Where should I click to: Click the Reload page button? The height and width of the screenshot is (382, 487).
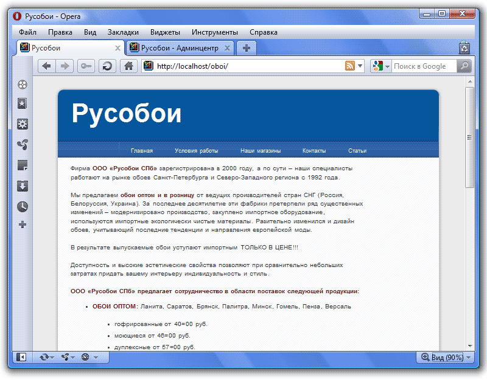[108, 66]
